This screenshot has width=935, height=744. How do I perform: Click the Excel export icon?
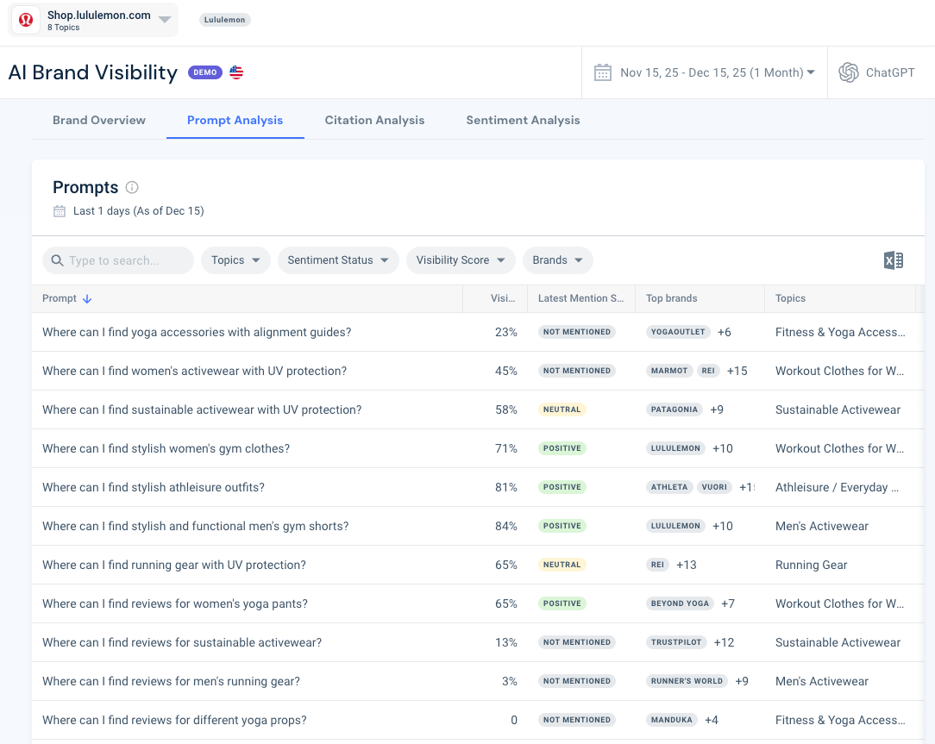click(893, 260)
